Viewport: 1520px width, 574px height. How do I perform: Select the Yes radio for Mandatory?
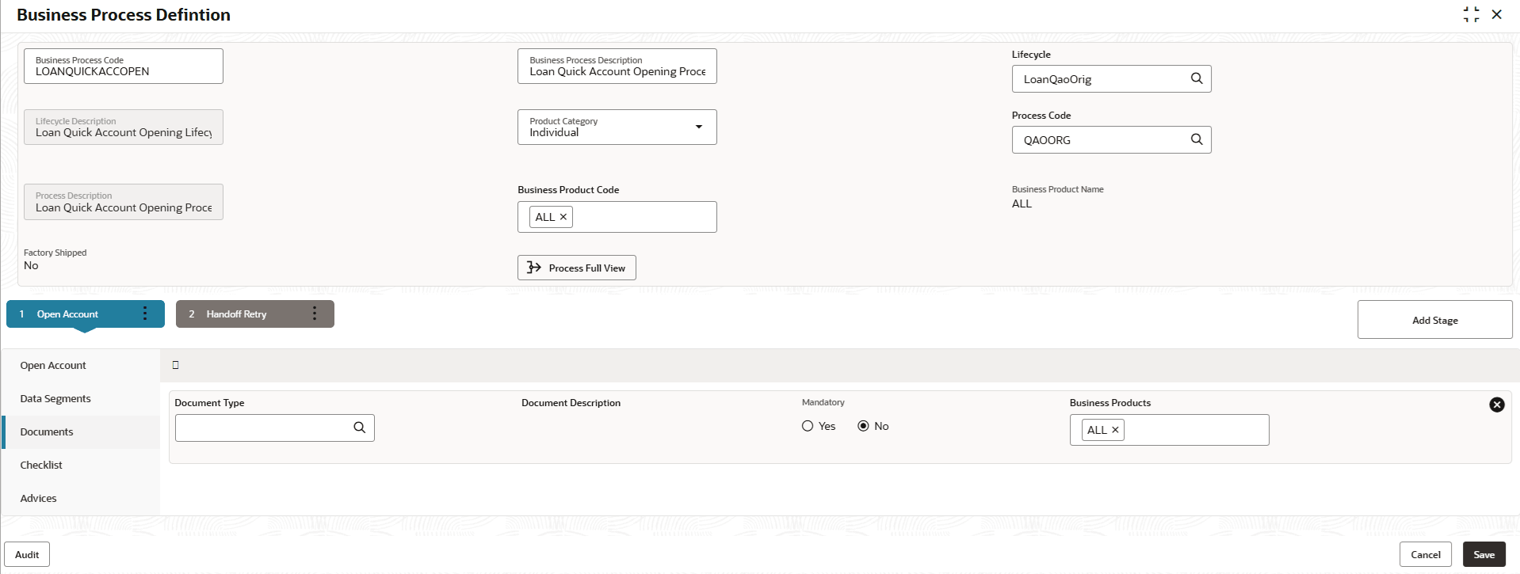[x=808, y=426]
